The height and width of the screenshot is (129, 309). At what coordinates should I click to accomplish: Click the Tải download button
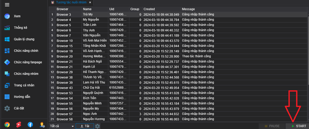pyautogui.click(x=85, y=126)
